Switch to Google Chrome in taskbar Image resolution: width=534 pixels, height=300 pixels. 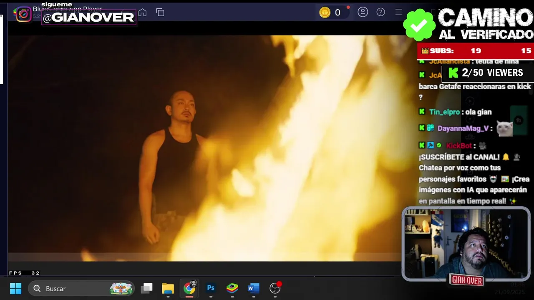click(189, 288)
